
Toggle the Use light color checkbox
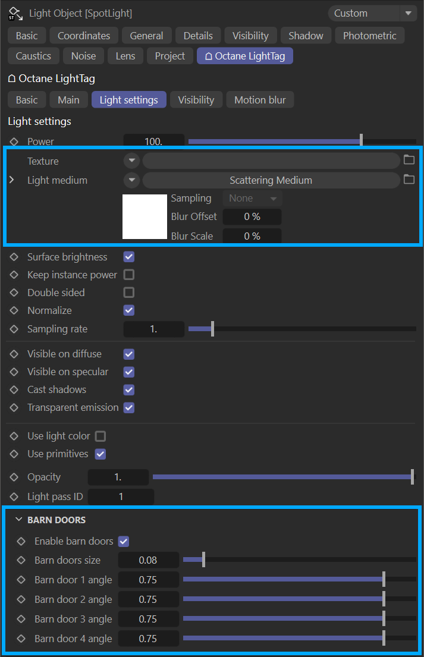(100, 436)
